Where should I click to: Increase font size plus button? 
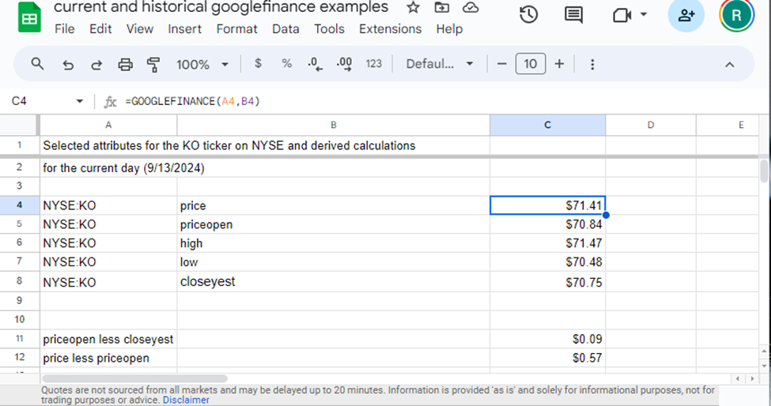click(x=559, y=64)
